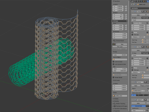Expand the Motion Tracking panel
This screenshot has width=149, height=112.
click(113, 104)
